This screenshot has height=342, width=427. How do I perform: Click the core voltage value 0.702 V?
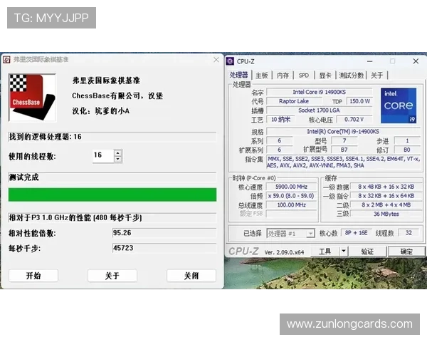tap(354, 120)
